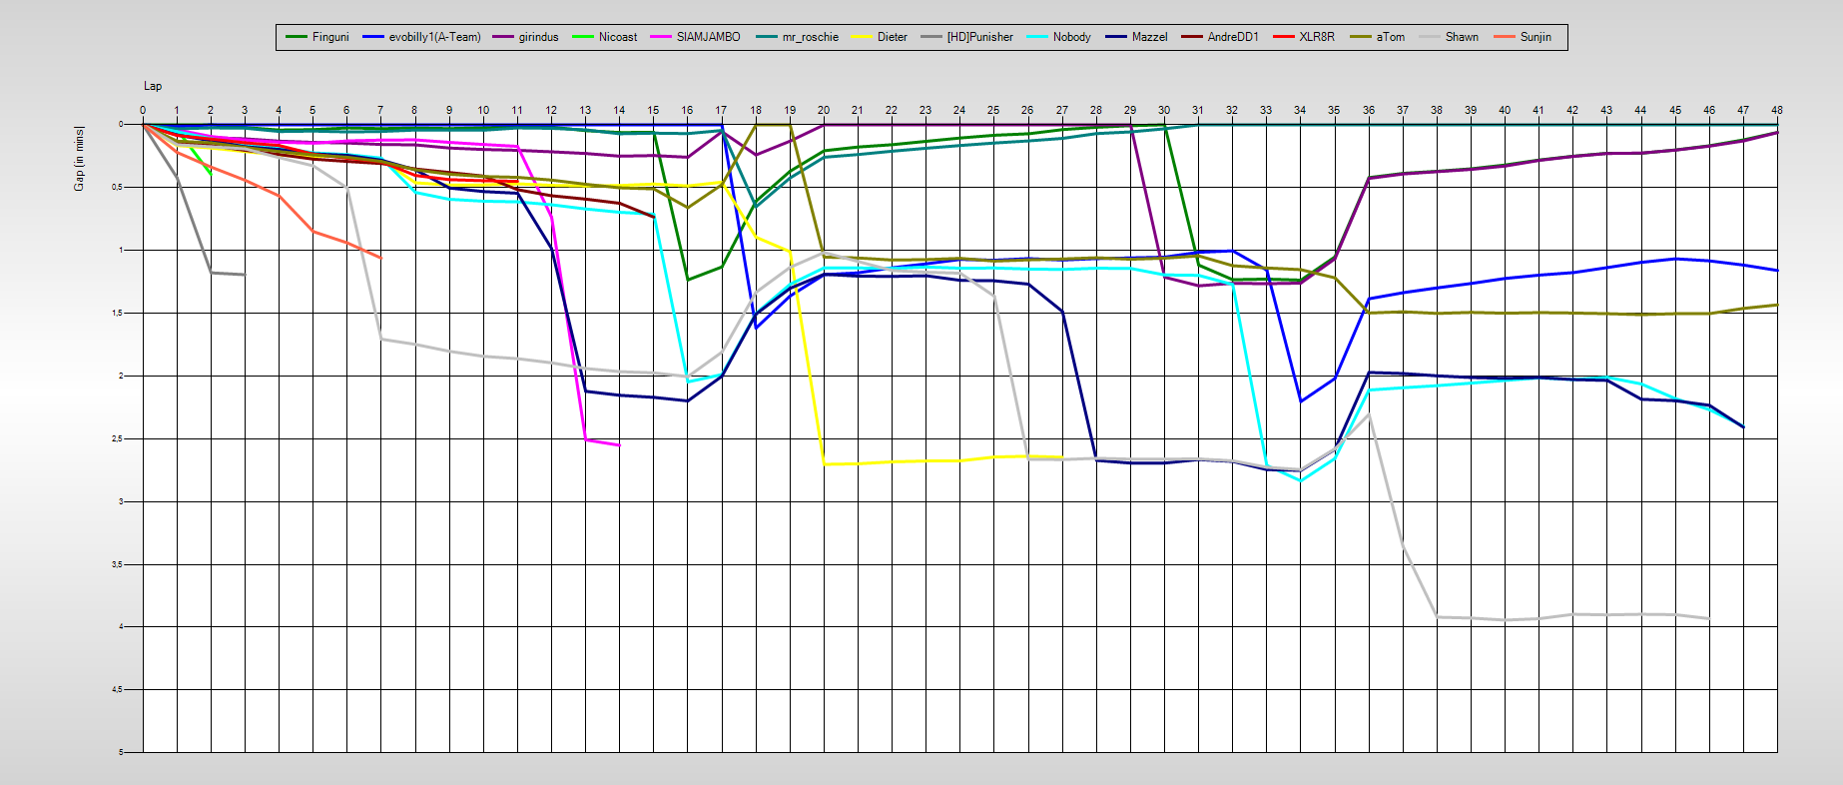Viewport: 1843px width, 785px height.
Task: Click the bright green Nicoast legend swatch
Action: 583,37
